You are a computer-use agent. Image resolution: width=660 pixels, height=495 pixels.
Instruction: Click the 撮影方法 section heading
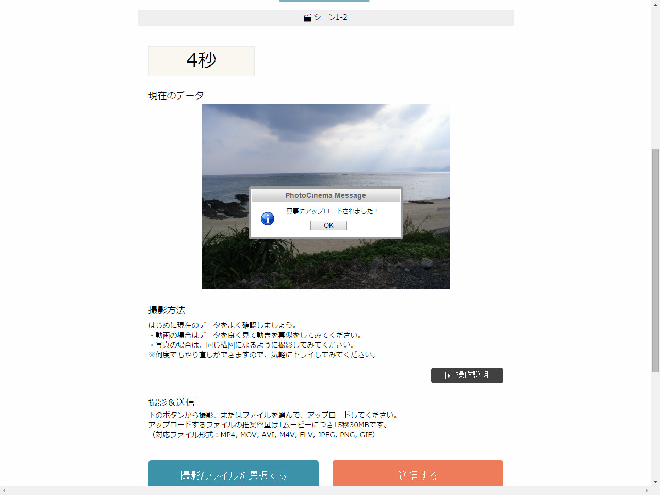coord(167,310)
